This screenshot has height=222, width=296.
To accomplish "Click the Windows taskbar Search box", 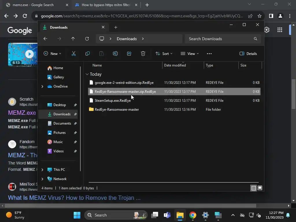I will click(116, 215).
